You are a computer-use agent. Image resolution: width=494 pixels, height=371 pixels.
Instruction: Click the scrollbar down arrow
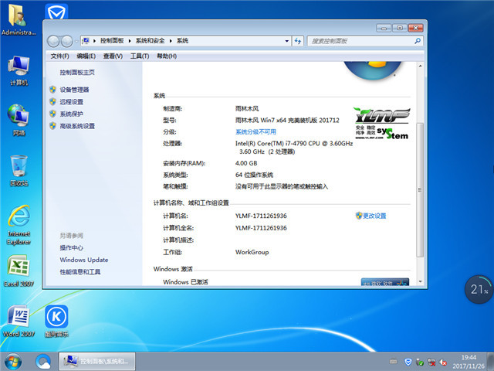pos(420,281)
